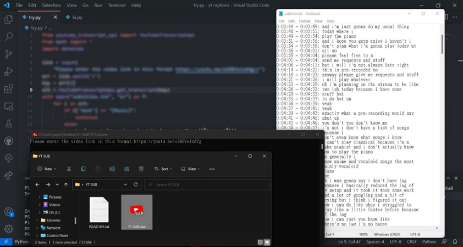Open the Extensions view
Image resolution: width=463 pixels, height=247 pixels.
(x=9, y=89)
